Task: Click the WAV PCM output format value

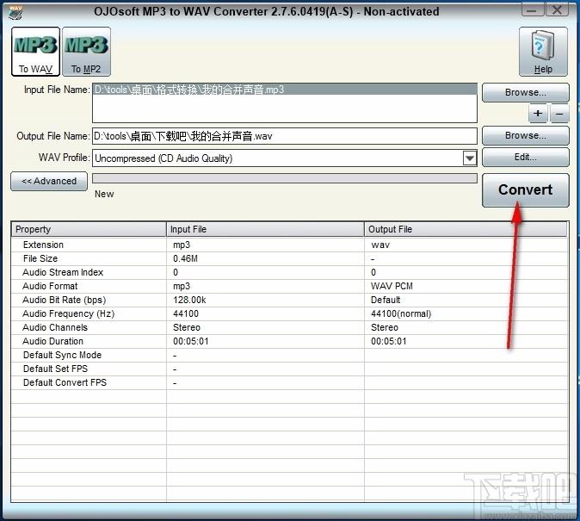Action: pyautogui.click(x=392, y=286)
